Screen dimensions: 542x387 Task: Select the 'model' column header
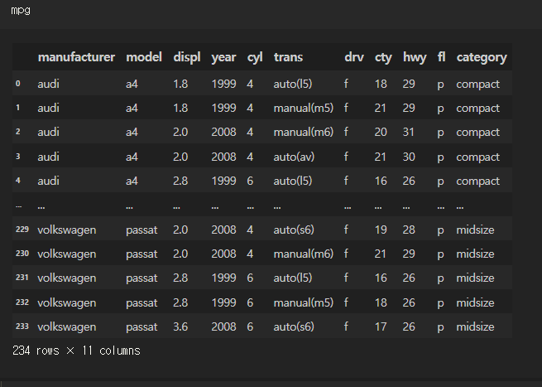(144, 57)
